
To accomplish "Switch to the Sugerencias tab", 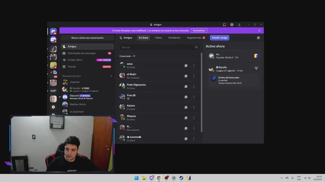I will 196,38.
